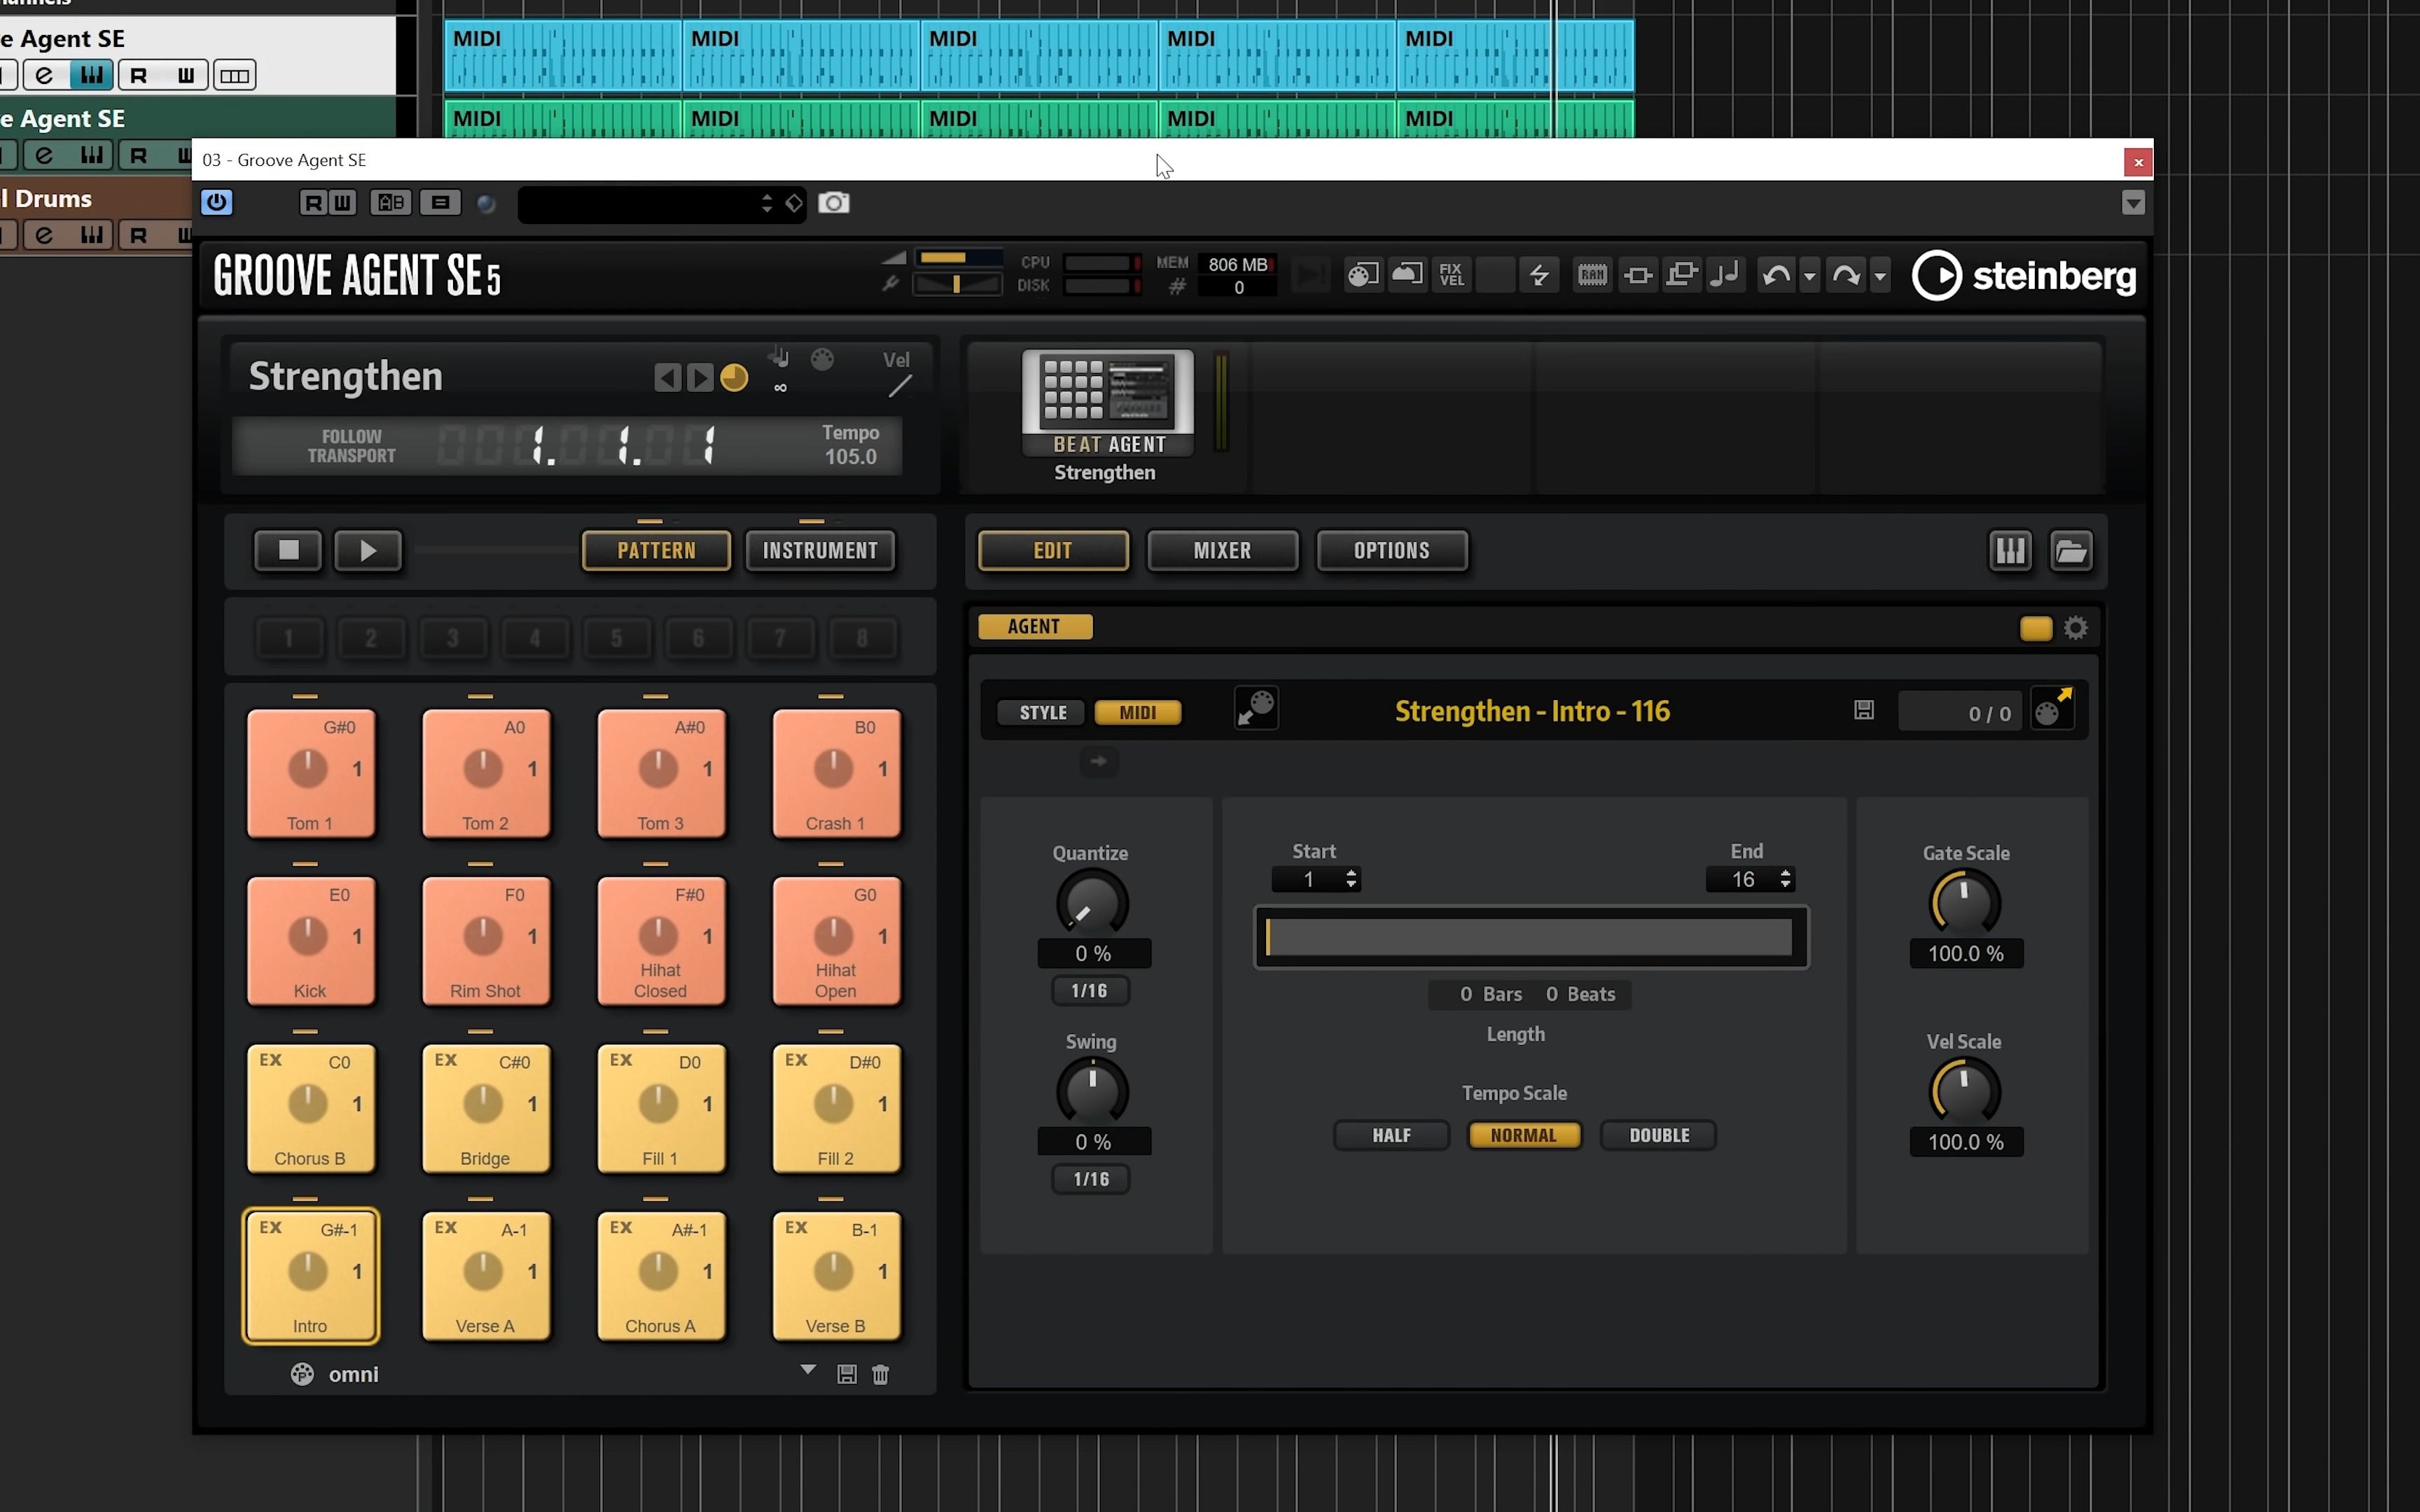Select the AGENT tab
The height and width of the screenshot is (1512, 2420).
(x=1034, y=627)
